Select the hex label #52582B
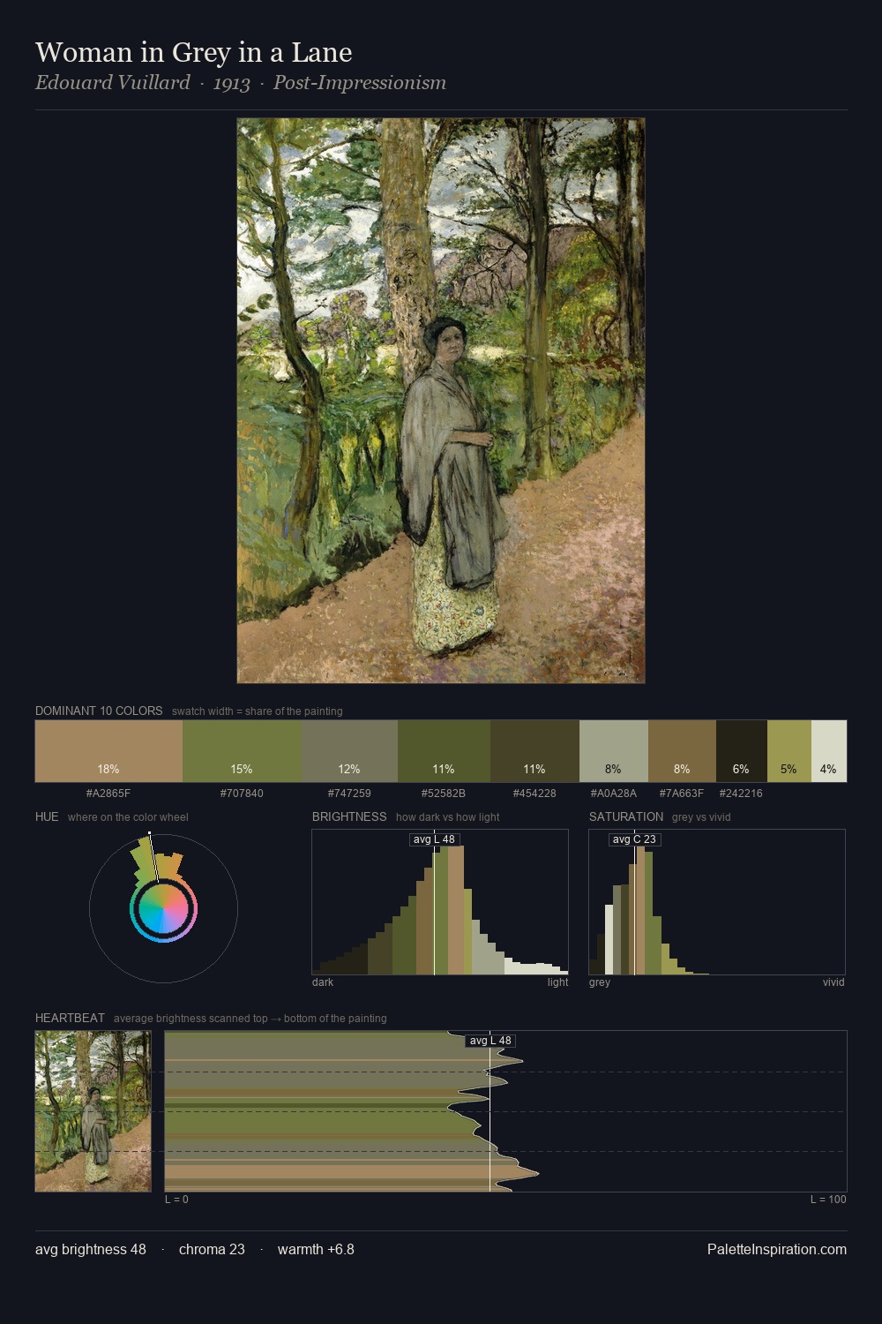Screen dimensions: 882x1324 point(444,794)
